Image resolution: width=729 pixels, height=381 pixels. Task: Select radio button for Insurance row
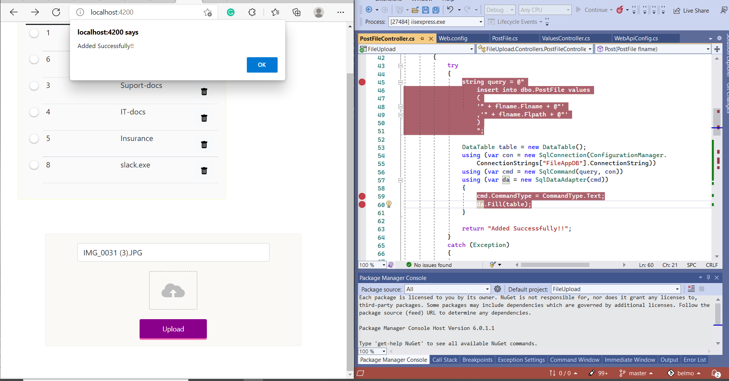pos(34,139)
